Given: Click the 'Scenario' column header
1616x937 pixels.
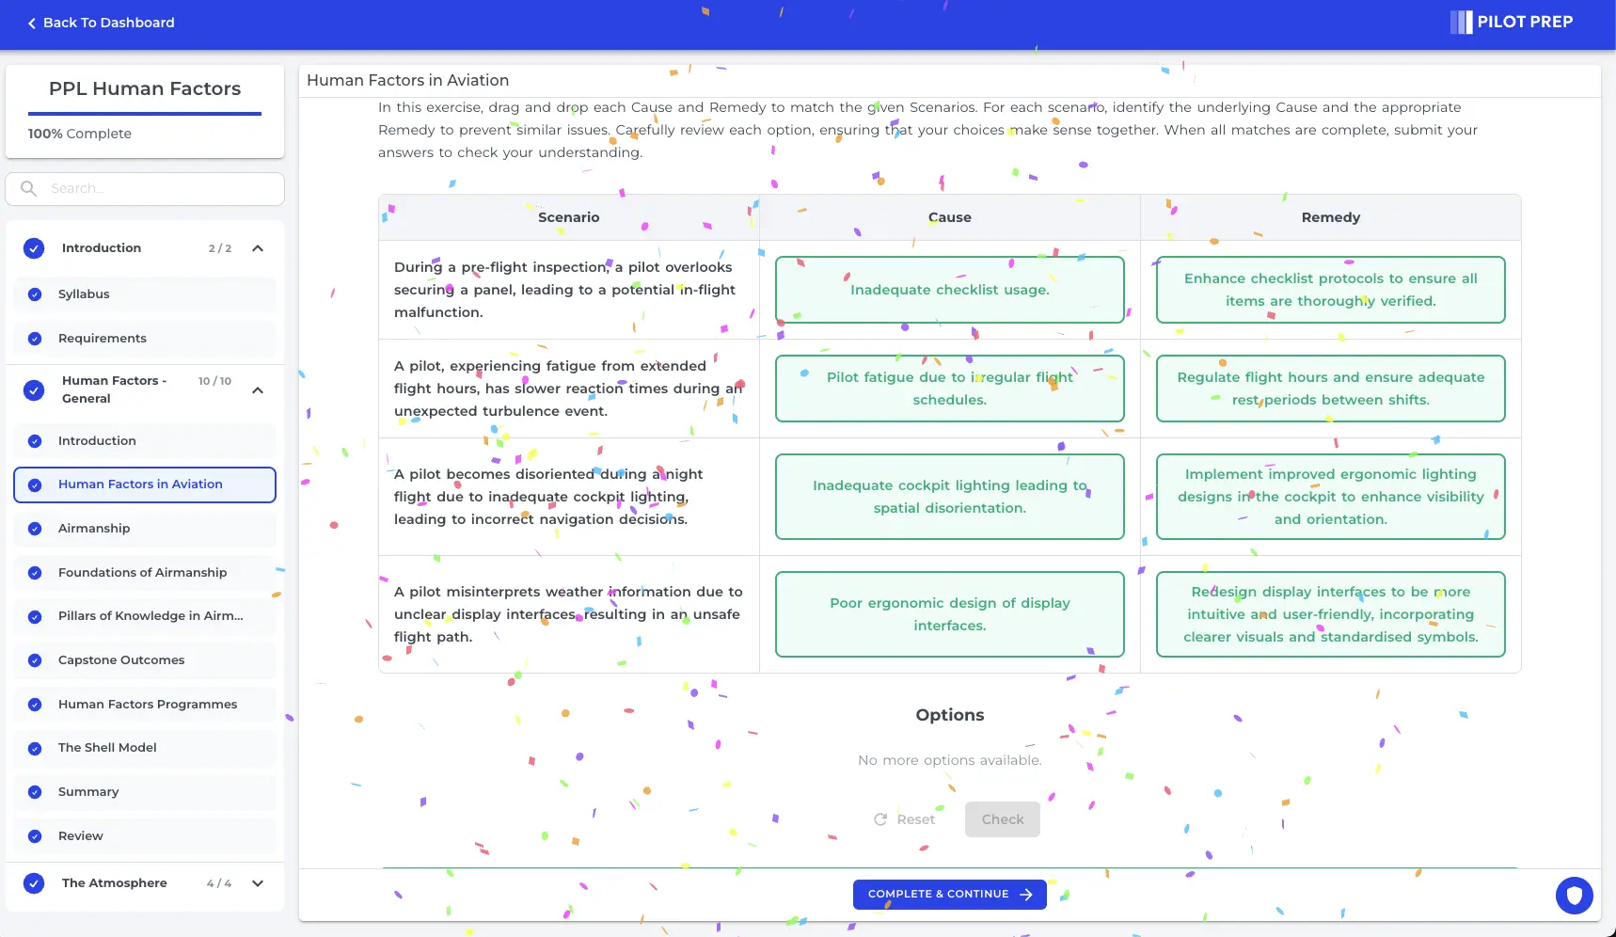Looking at the screenshot, I should 569,217.
